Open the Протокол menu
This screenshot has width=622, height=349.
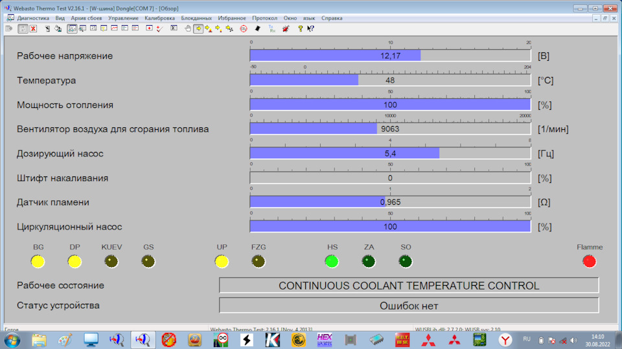[264, 18]
